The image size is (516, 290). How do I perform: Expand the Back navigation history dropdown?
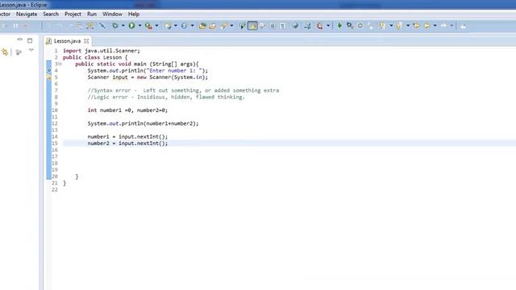point(435,26)
